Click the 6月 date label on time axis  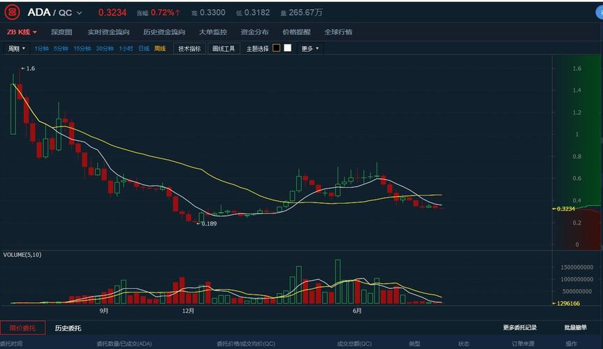click(357, 311)
